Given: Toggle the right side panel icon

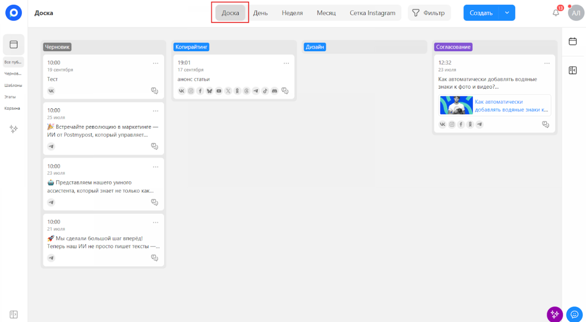Looking at the screenshot, I should (x=573, y=71).
